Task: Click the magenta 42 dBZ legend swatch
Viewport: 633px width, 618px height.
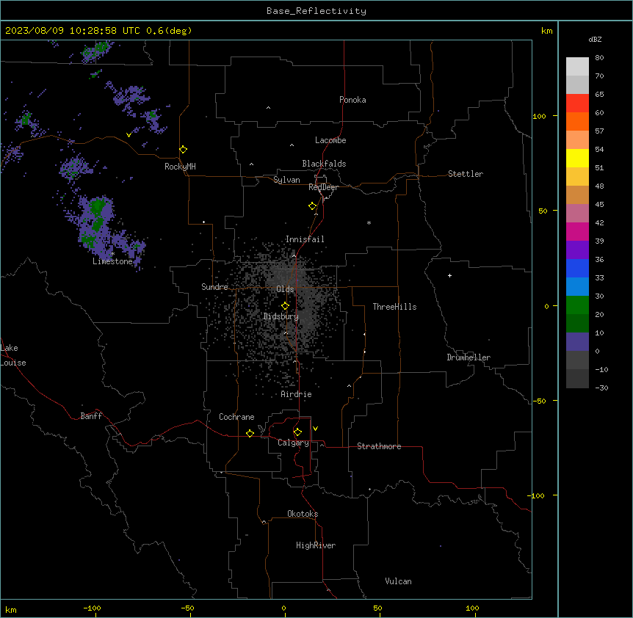Action: click(x=577, y=231)
